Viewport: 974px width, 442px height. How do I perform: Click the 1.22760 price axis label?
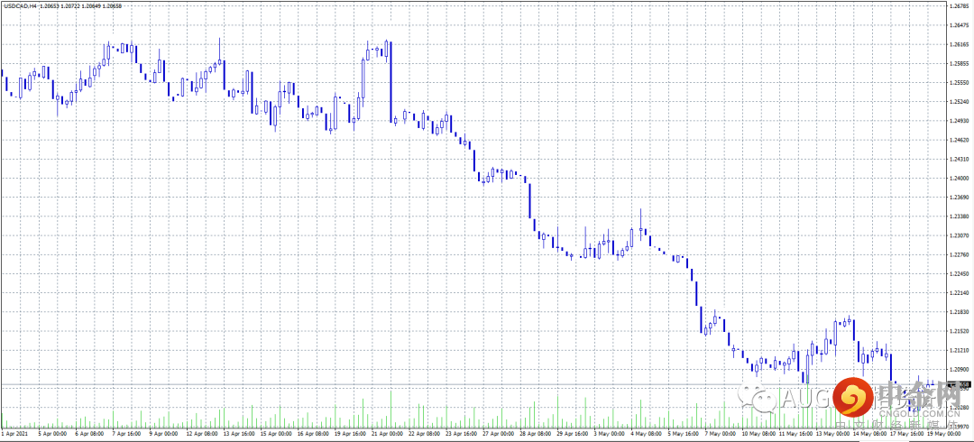pyautogui.click(x=960, y=255)
